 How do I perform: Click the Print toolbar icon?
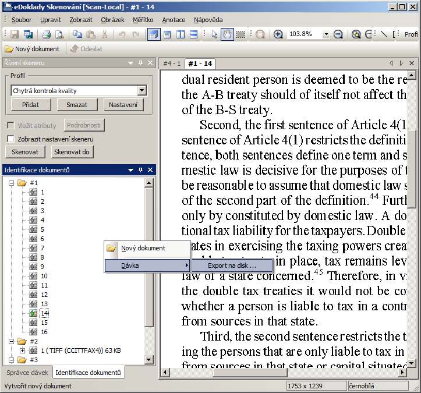[46, 34]
